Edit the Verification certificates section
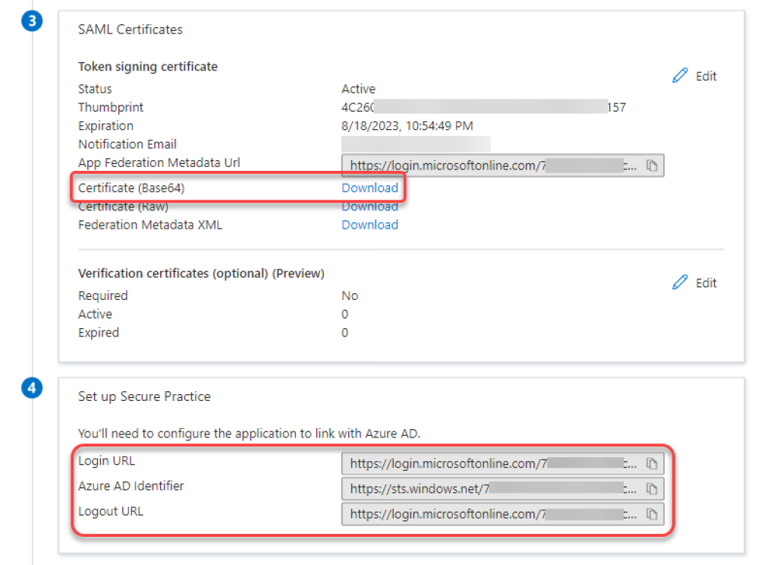Viewport: 777px width, 565px height. point(695,282)
